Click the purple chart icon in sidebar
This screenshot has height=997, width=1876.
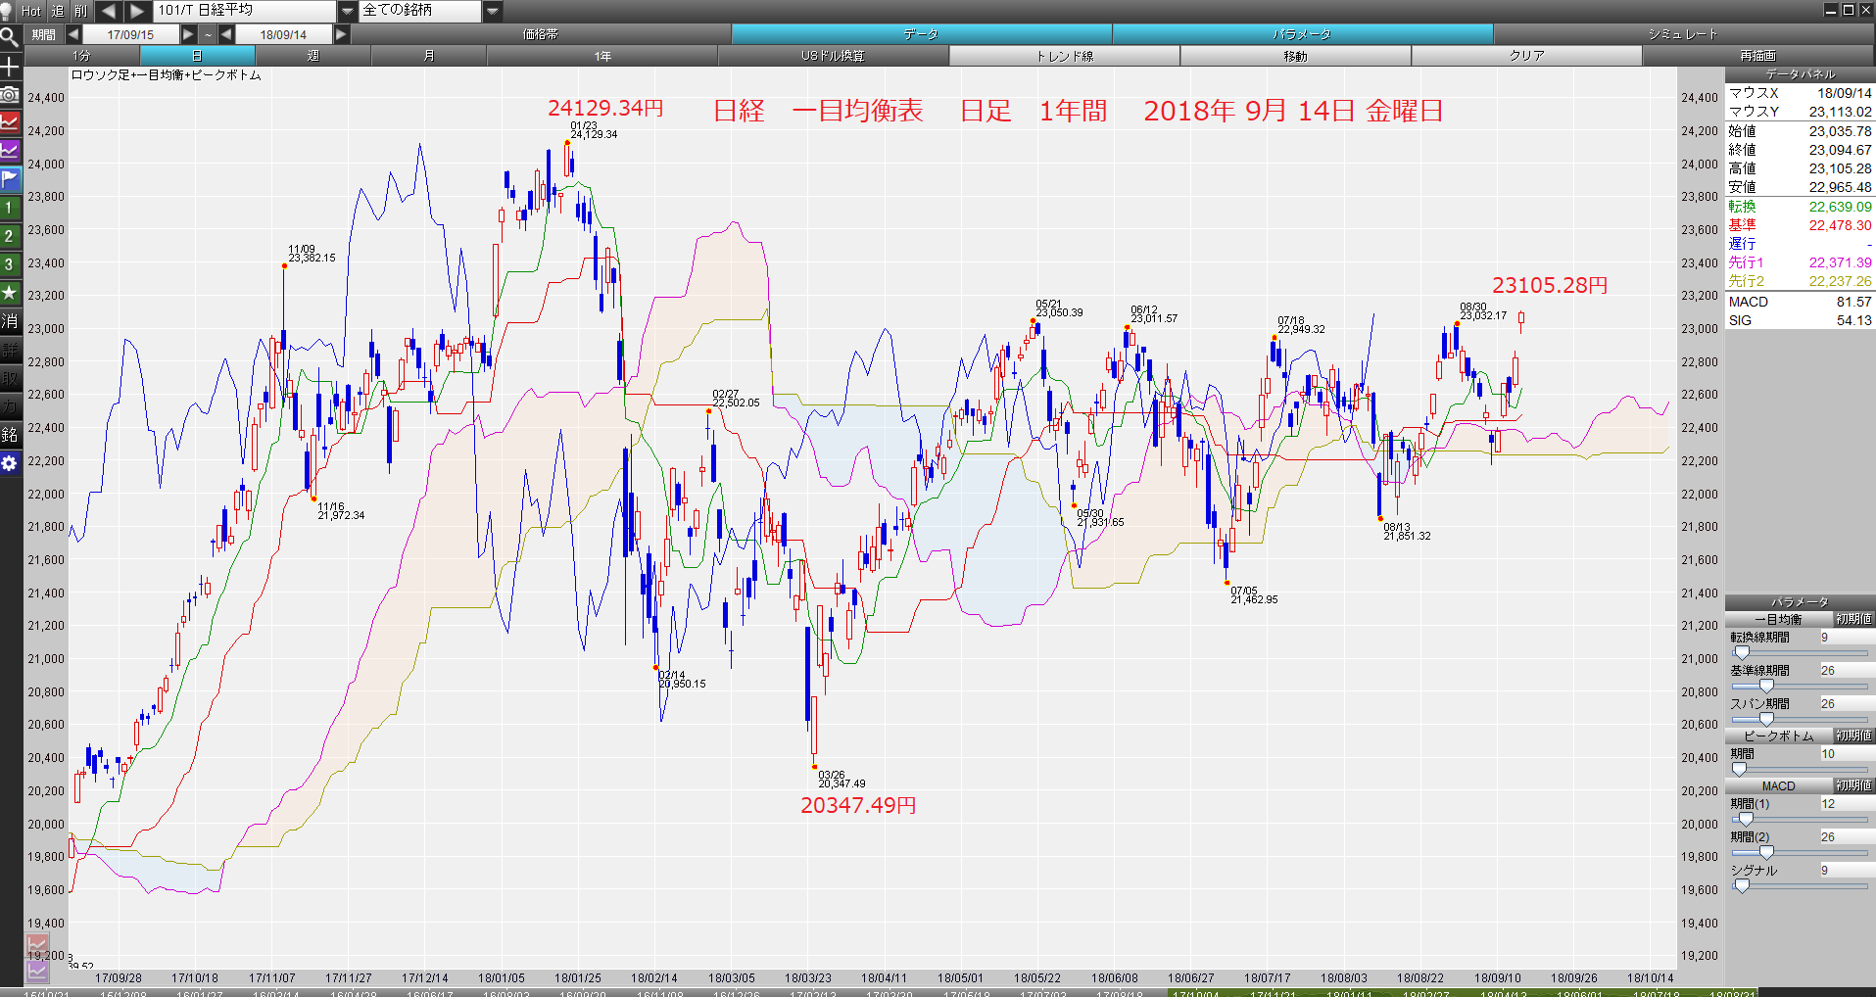coord(10,152)
